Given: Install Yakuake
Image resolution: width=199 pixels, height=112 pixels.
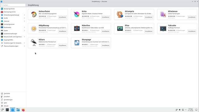Looking at the screenshot, I should click(x=192, y=31).
